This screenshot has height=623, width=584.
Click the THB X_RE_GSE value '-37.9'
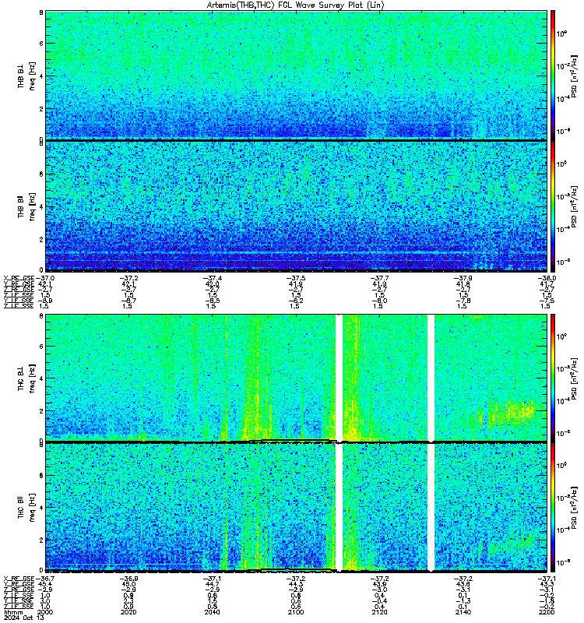[x=463, y=278]
